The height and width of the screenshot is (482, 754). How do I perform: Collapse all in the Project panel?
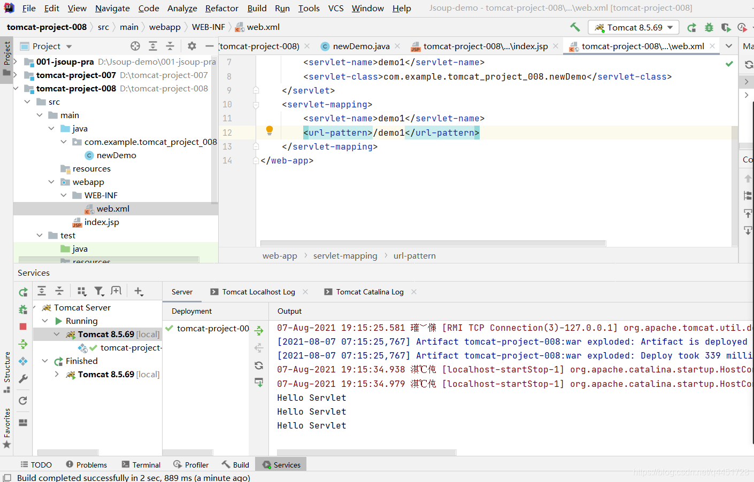click(x=170, y=46)
